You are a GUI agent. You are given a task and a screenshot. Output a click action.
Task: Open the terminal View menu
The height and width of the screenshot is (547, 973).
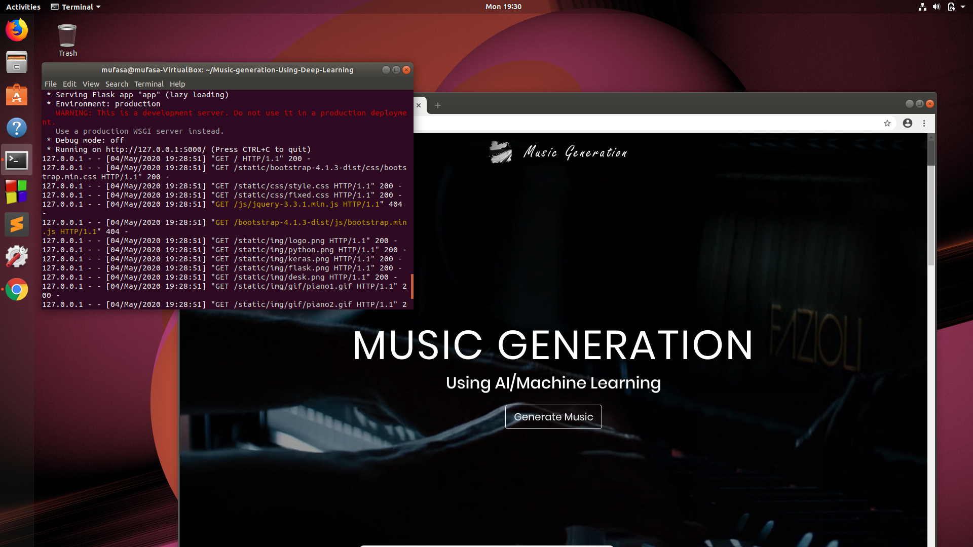click(91, 84)
